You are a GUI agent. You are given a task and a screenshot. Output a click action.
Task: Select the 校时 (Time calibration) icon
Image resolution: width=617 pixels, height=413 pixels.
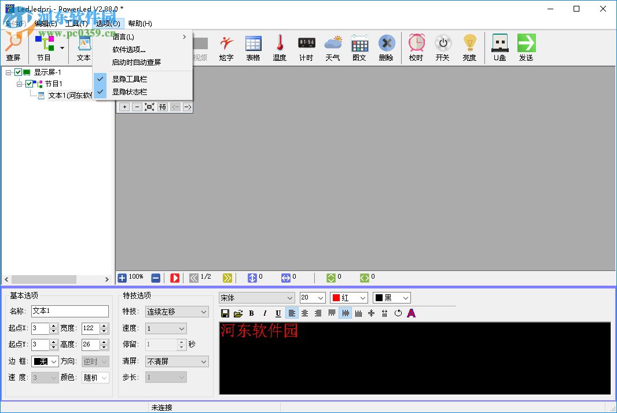(x=416, y=46)
